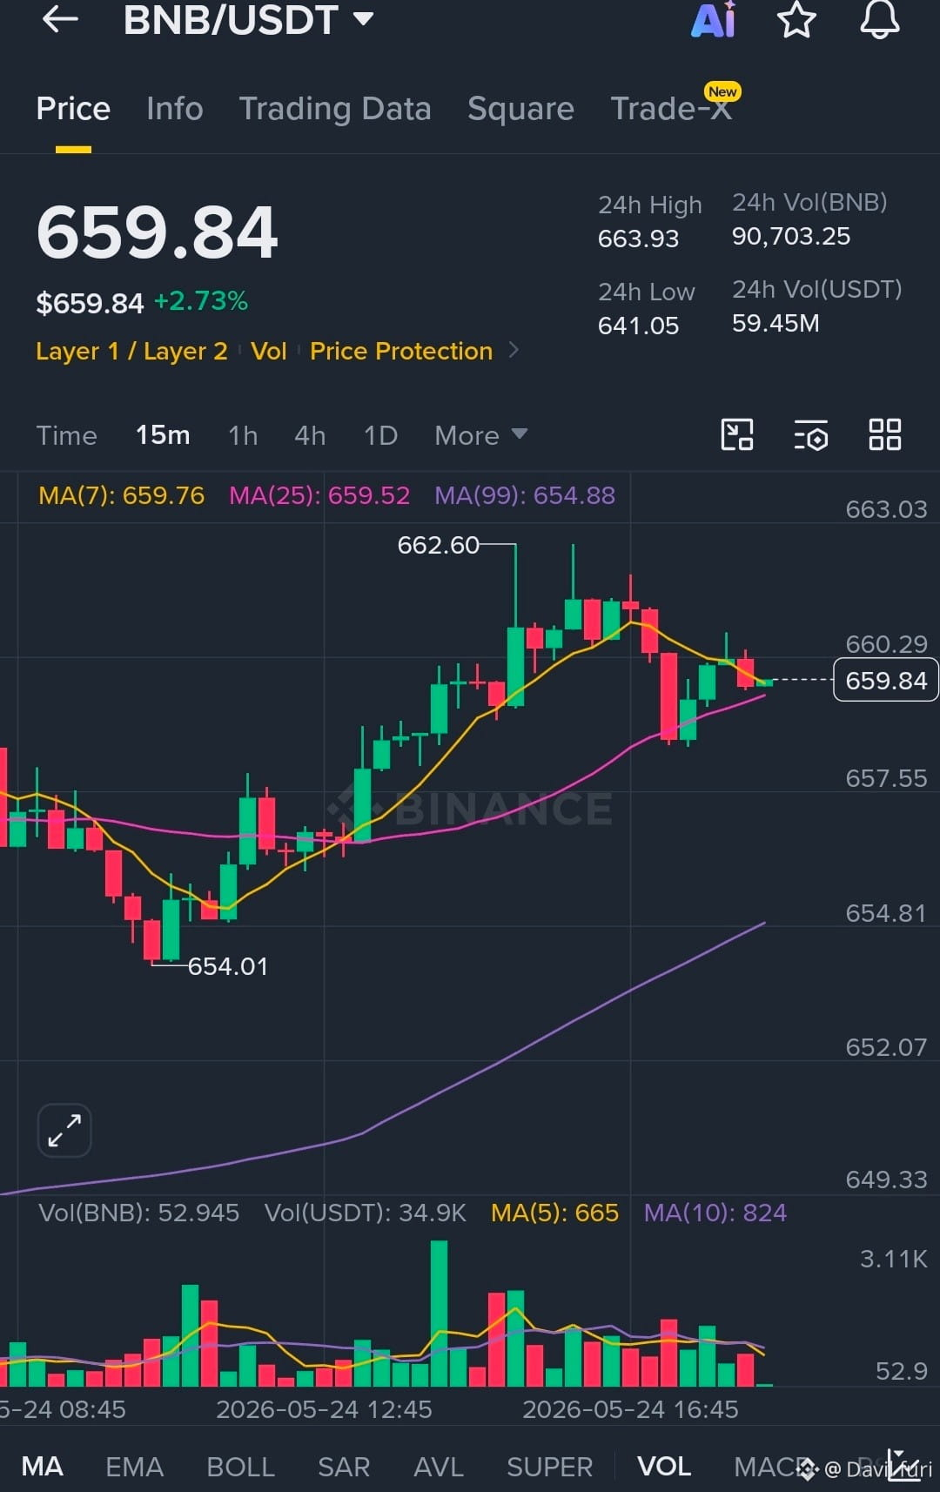Tap the 24h Low value 641.05

pyautogui.click(x=638, y=326)
